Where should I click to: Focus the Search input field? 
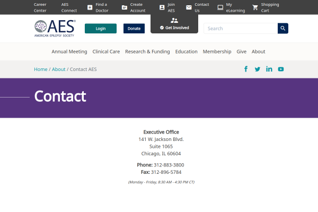click(241, 29)
